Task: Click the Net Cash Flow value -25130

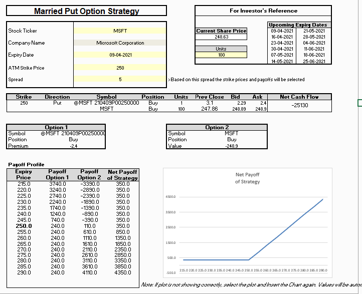Action: point(300,105)
